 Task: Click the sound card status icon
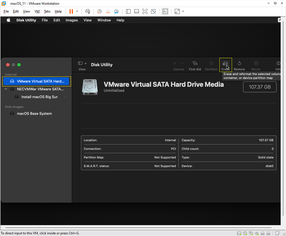pyautogui.click(x=257, y=233)
